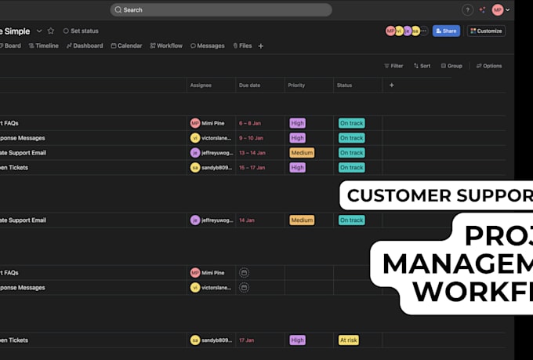Click the MP member avatar in header
This screenshot has width=533, height=360.
tap(390, 31)
